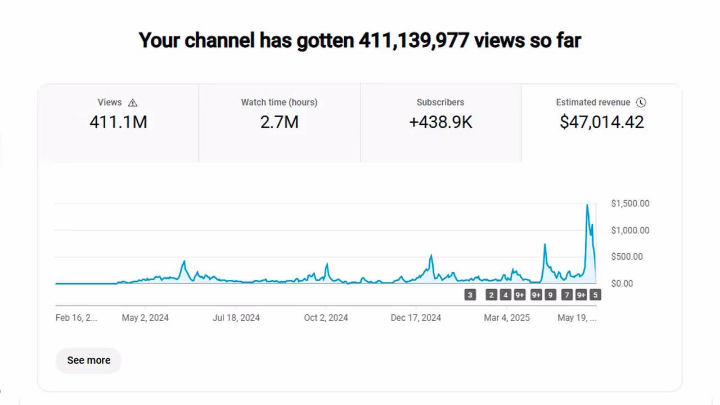Click the chart peak above Oct 2, 2024
Screen dimensions: 720x405
click(327, 264)
